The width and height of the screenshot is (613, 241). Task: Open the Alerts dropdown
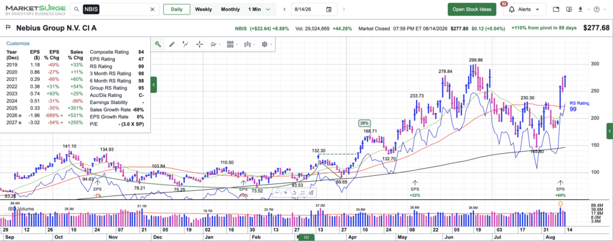(524, 10)
